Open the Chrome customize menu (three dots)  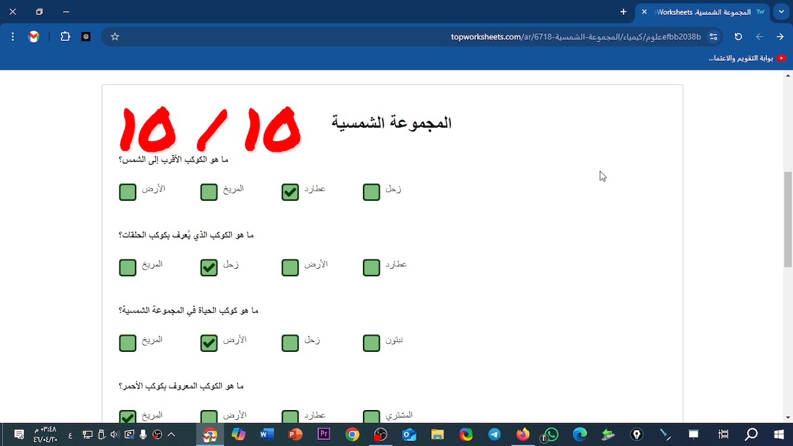tap(12, 37)
